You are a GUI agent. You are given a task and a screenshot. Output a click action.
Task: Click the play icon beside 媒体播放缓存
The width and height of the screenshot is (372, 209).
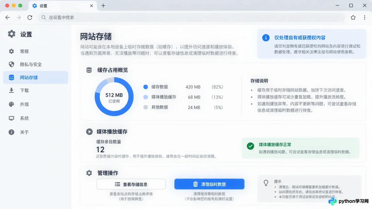coord(89,132)
